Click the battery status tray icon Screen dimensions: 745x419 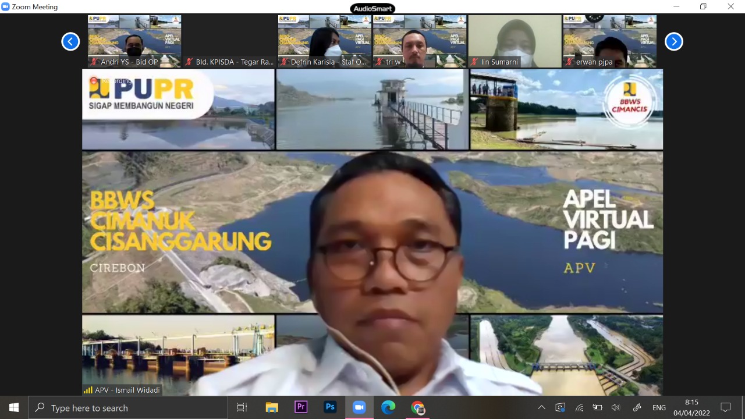(597, 407)
